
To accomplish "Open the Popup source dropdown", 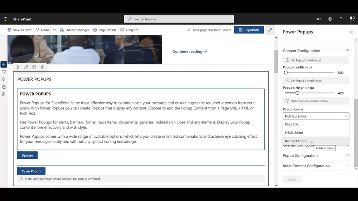I will coord(316,116).
